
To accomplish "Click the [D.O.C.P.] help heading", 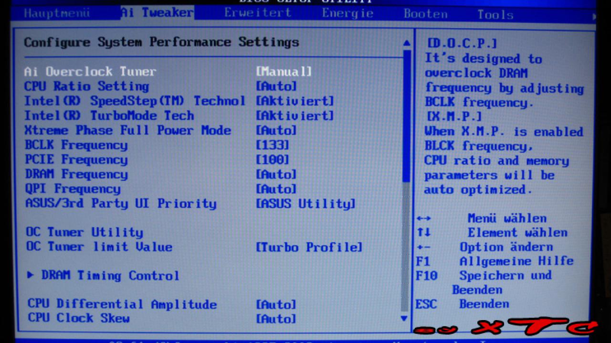I will click(x=462, y=43).
